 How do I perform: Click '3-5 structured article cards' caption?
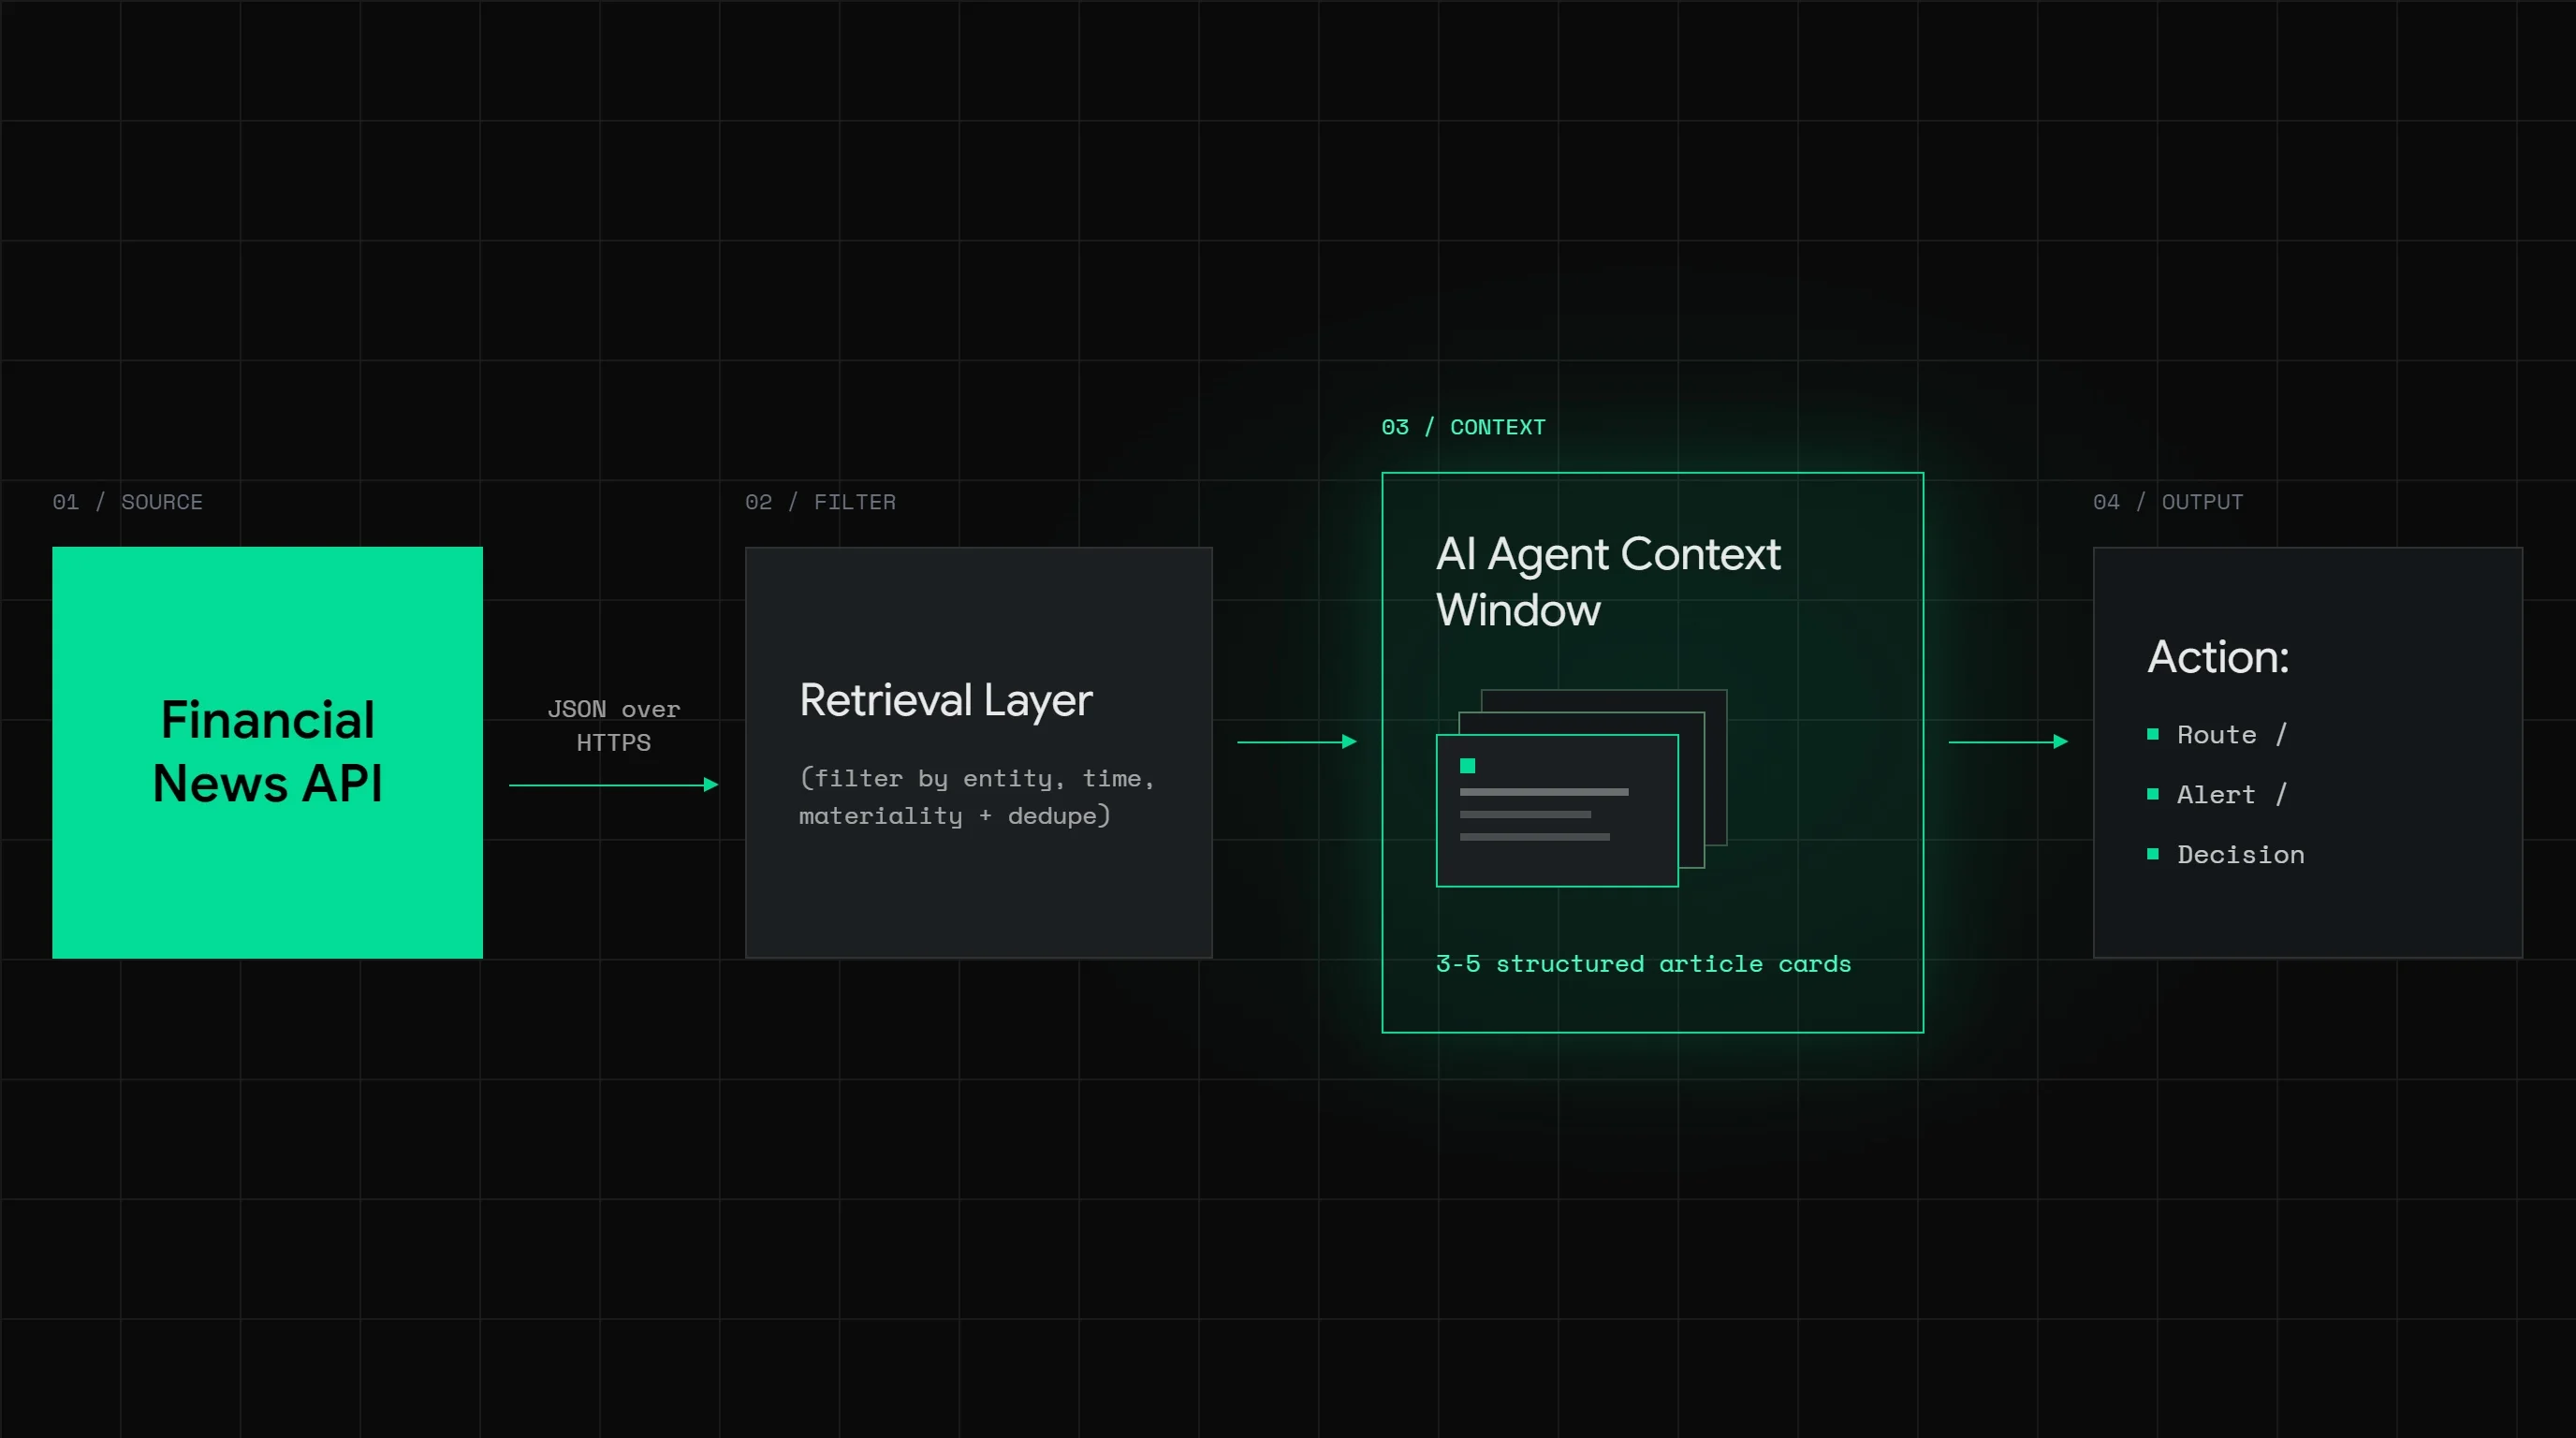click(x=1643, y=964)
